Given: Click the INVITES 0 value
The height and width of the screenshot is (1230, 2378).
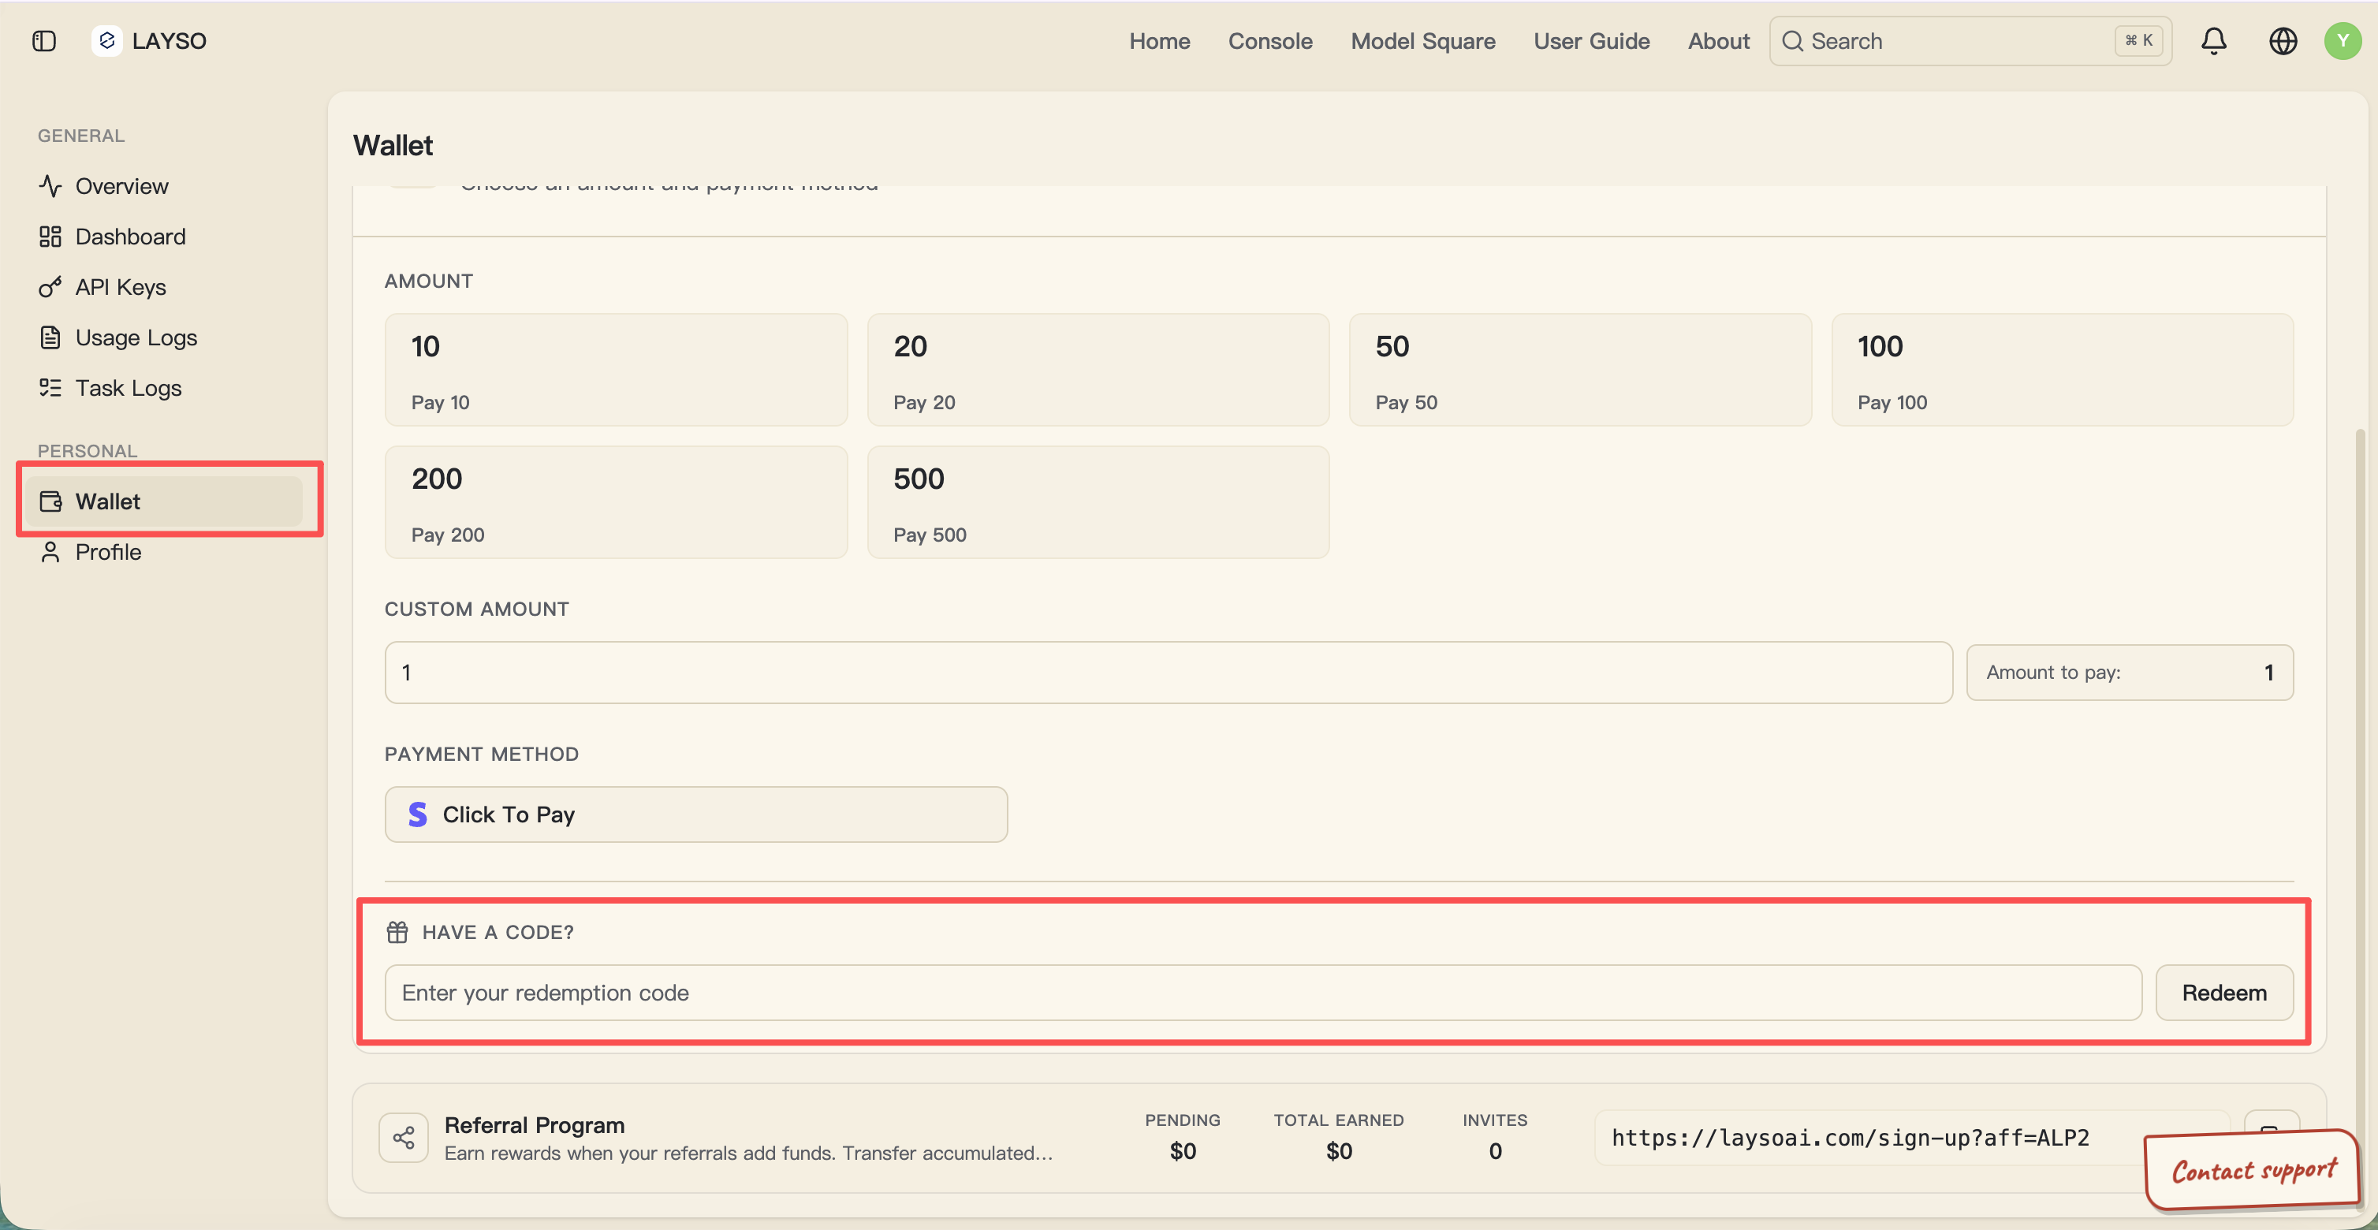Looking at the screenshot, I should [x=1495, y=1150].
